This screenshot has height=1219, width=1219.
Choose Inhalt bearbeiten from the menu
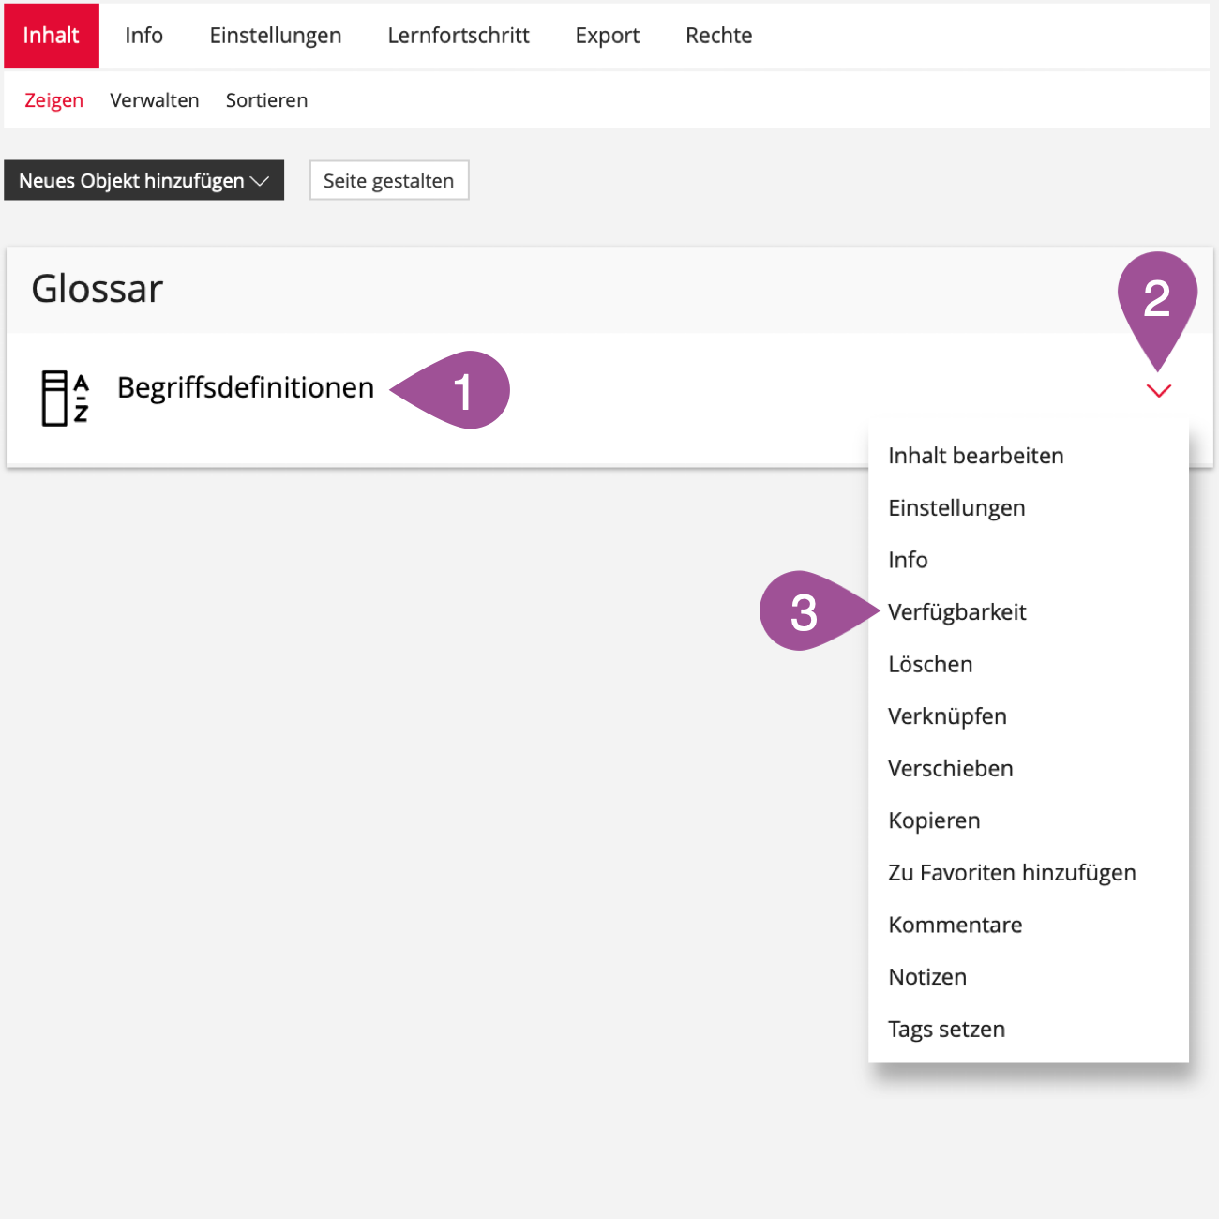click(x=975, y=456)
